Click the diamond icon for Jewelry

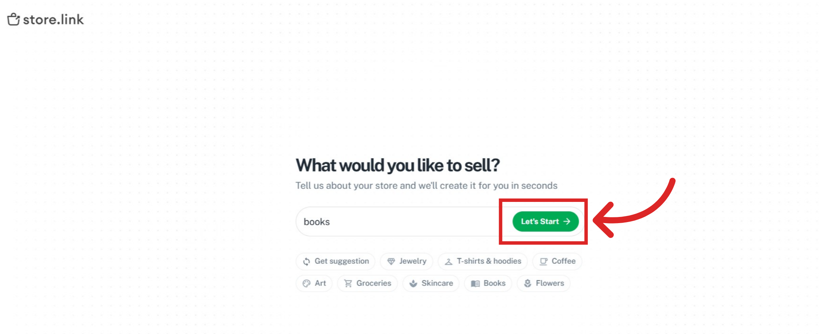tap(391, 261)
